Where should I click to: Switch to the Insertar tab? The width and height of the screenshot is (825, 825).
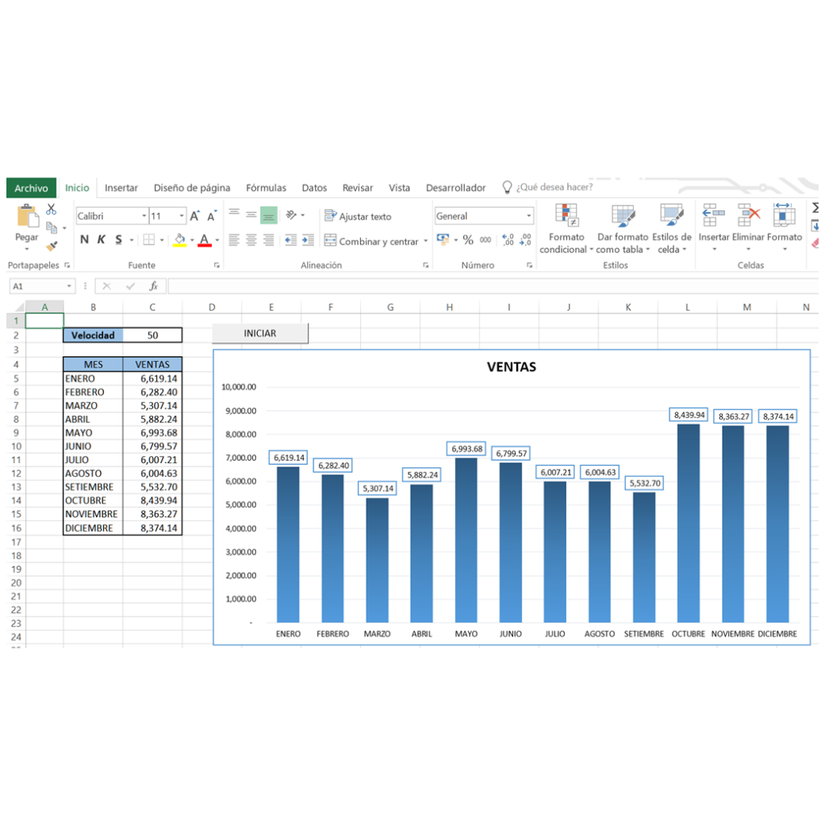point(121,188)
